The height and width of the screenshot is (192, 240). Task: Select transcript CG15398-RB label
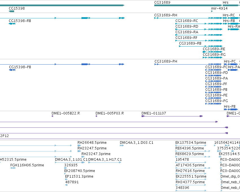(x=20, y=21)
